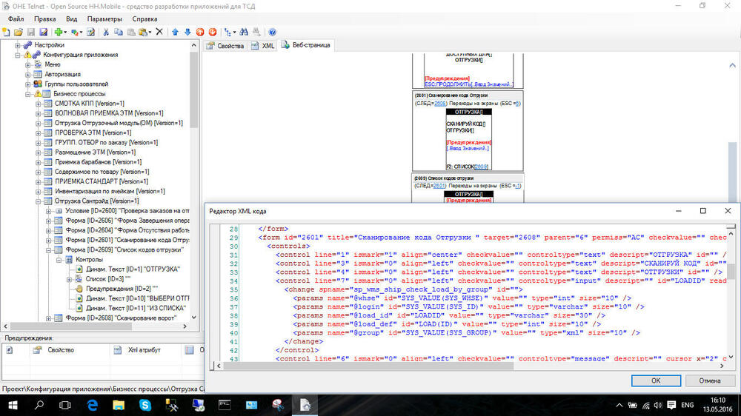Open taskbar search magnifier
This screenshot has width=741, height=416.
39,405
